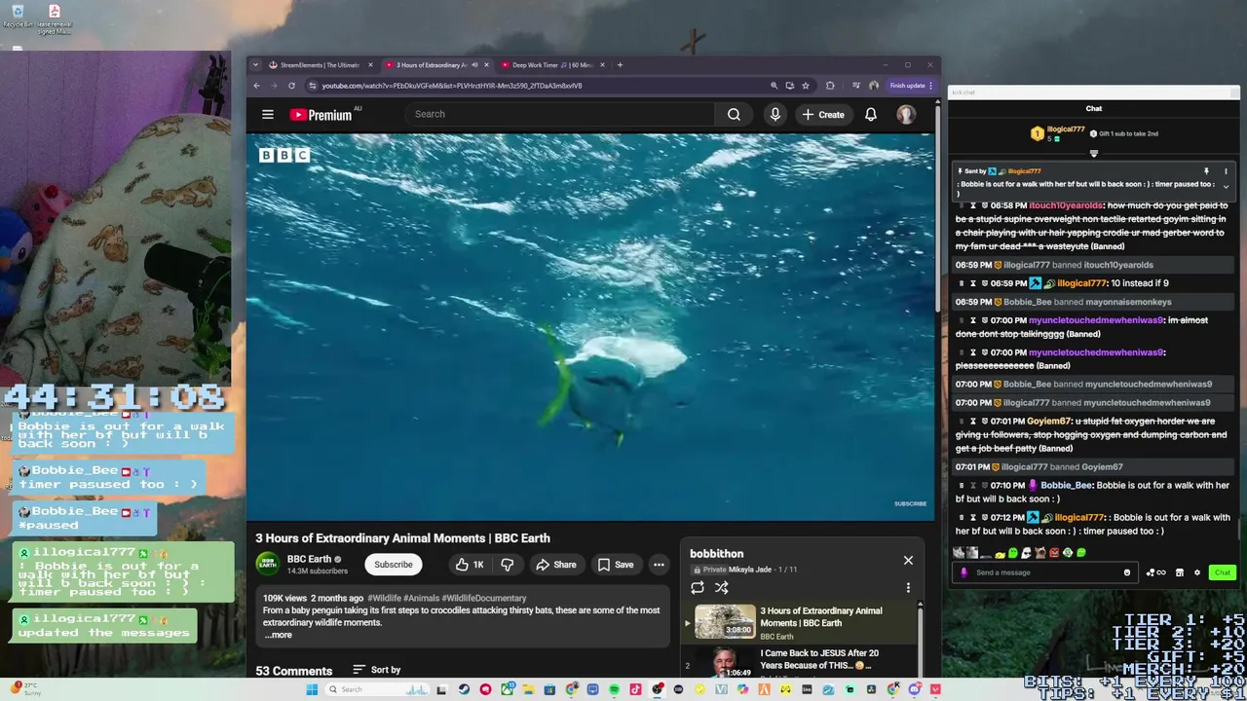Insert the red angry emote
Screen dimensions: 1247x701
[1054, 553]
